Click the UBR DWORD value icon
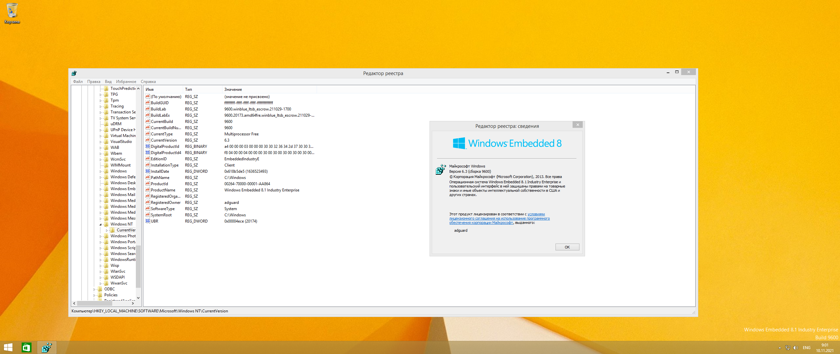The height and width of the screenshot is (354, 840). (x=148, y=221)
